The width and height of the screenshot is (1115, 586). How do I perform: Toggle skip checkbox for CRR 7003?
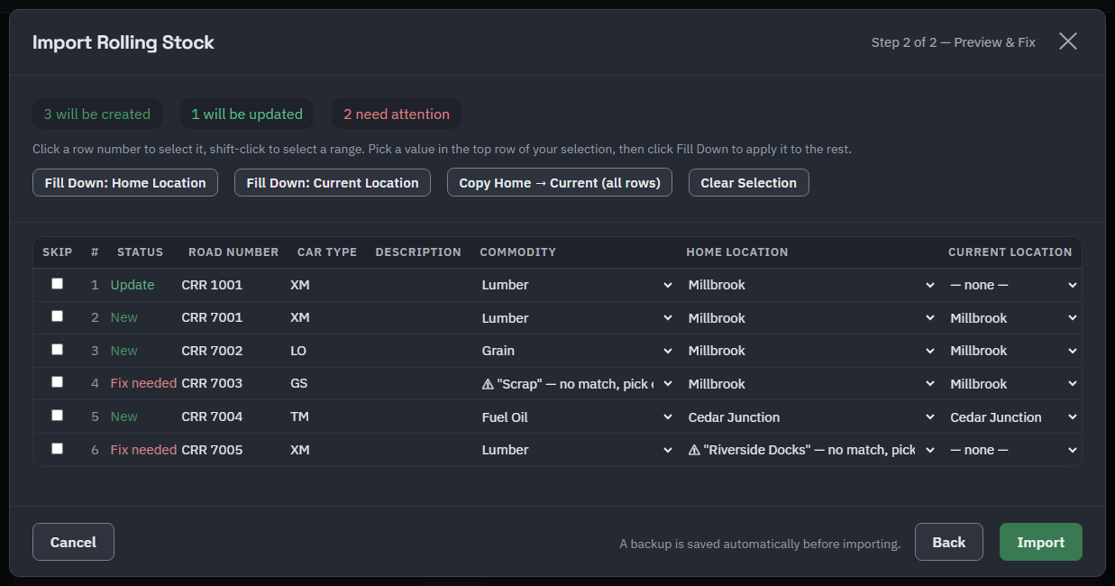point(58,382)
